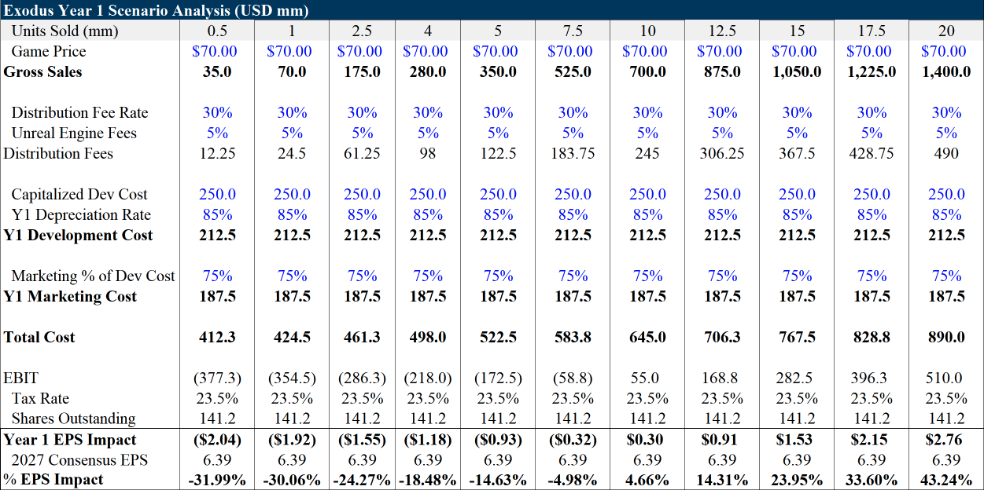
Task: Select the 'Total Cost' row label
Action: [39, 337]
